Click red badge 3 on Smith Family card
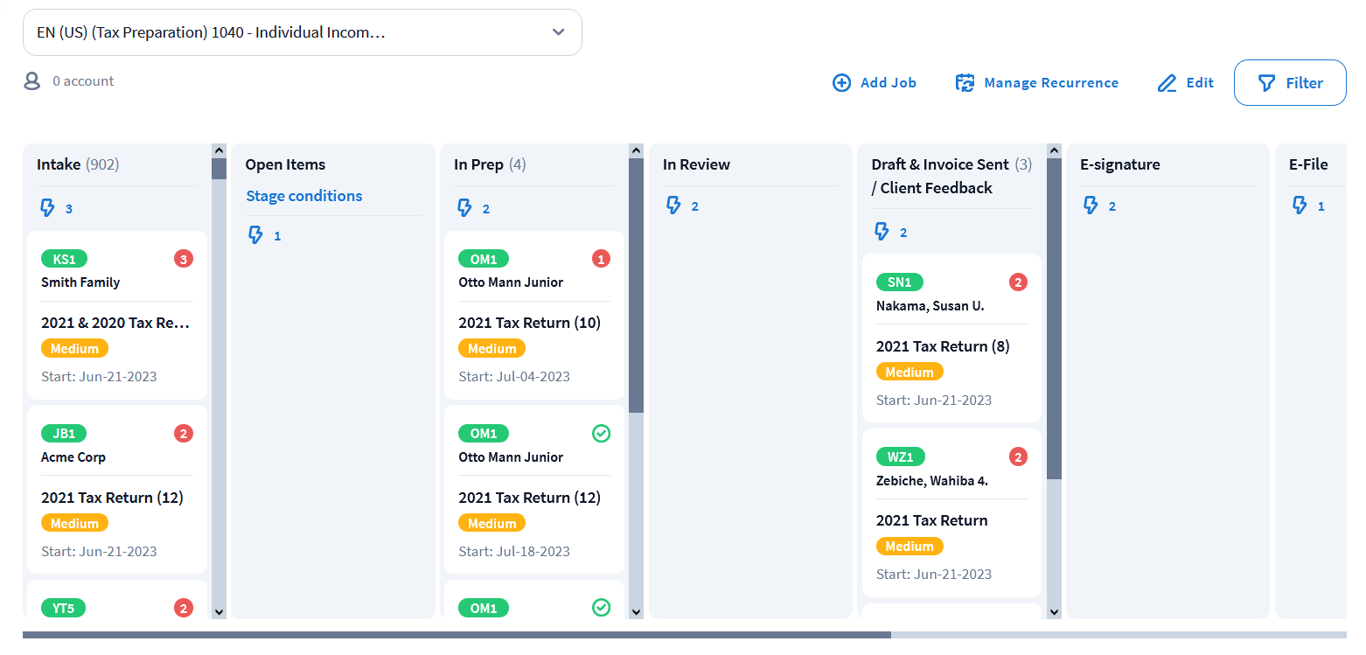This screenshot has height=655, width=1366. 183,259
